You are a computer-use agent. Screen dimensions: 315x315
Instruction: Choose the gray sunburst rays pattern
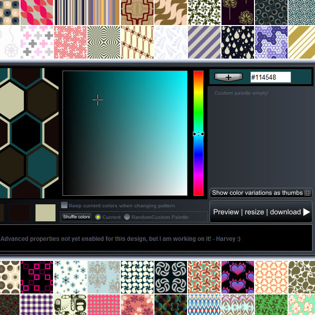click(103, 42)
